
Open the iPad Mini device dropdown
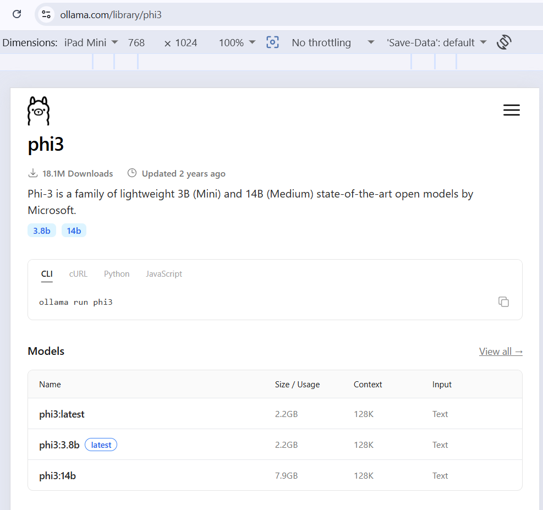(91, 42)
